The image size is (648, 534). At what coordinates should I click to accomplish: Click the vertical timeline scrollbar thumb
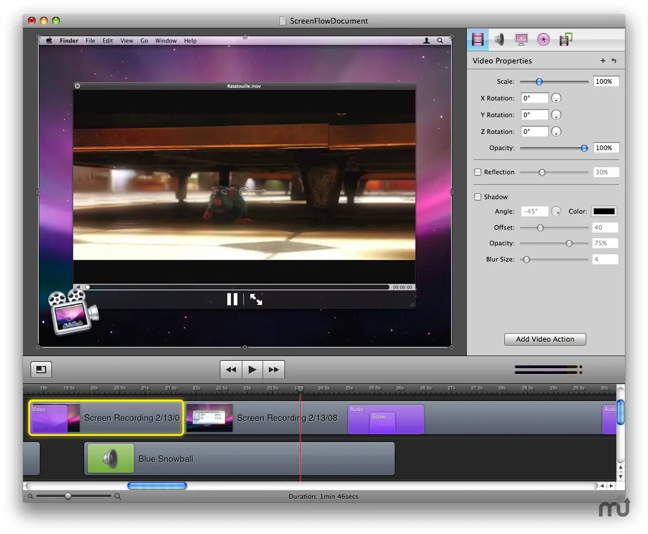620,412
